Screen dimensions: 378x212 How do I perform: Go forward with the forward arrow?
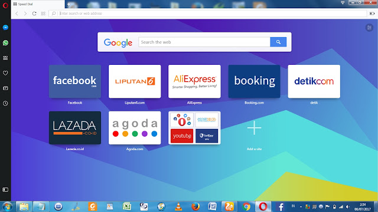click(x=25, y=14)
